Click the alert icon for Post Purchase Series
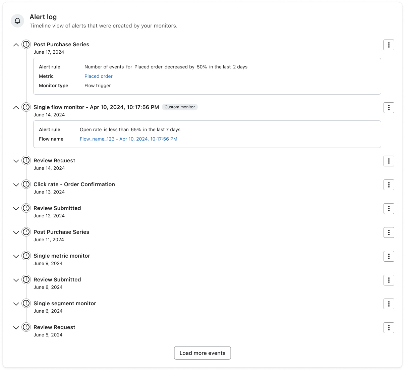 [26, 44]
